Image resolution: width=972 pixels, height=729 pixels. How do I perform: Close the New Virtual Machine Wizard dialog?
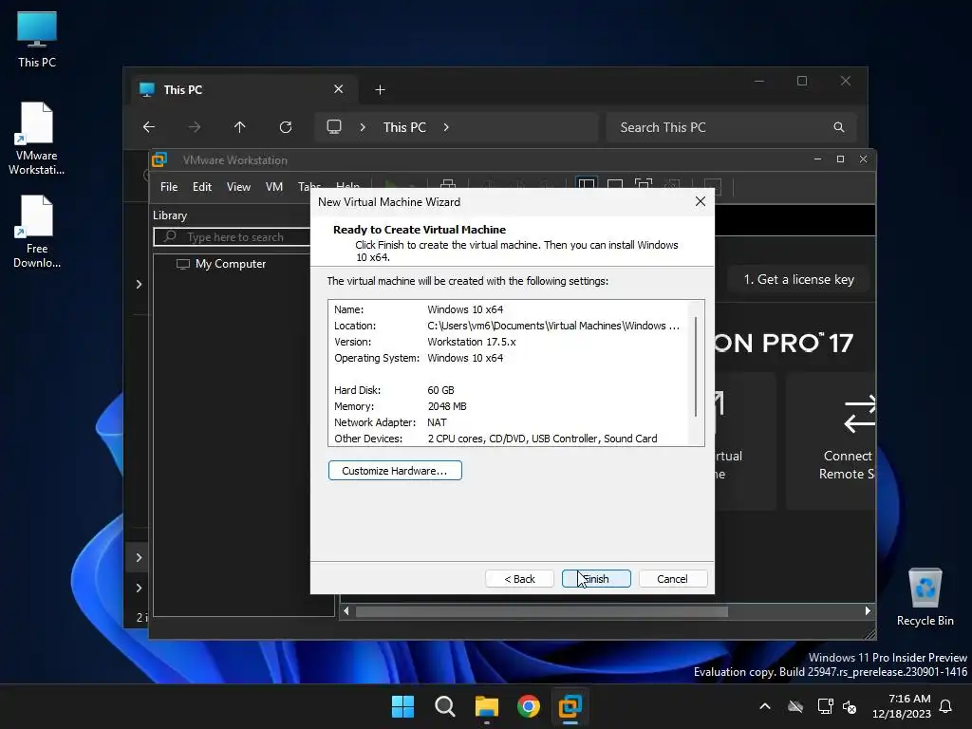pyautogui.click(x=700, y=201)
